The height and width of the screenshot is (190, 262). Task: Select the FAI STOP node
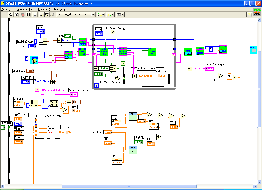tap(188, 51)
